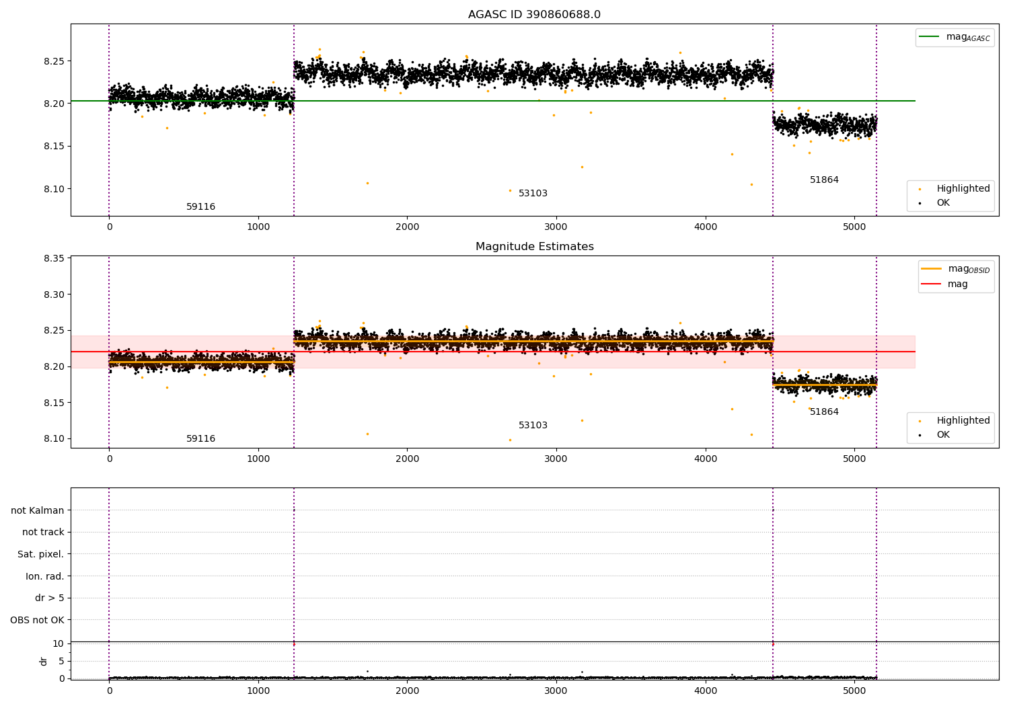Click the 10 tick on the dr axis
The height and width of the screenshot is (706, 1009).
tap(59, 643)
